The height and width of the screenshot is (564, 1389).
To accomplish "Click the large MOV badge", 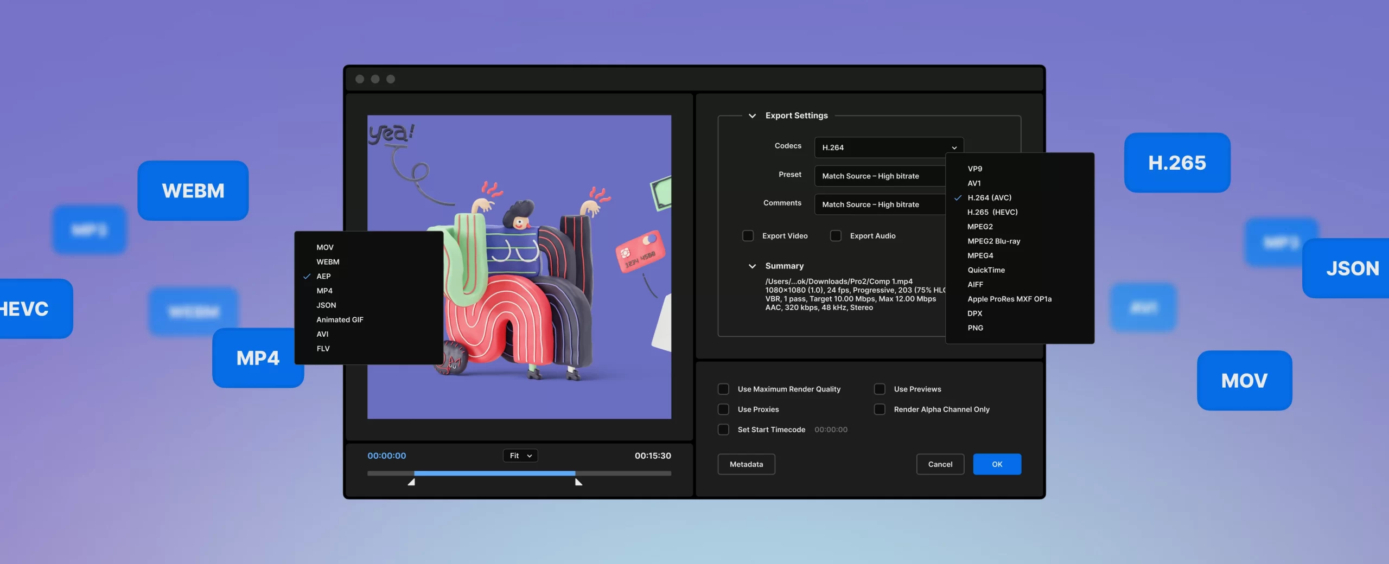I will [1244, 380].
